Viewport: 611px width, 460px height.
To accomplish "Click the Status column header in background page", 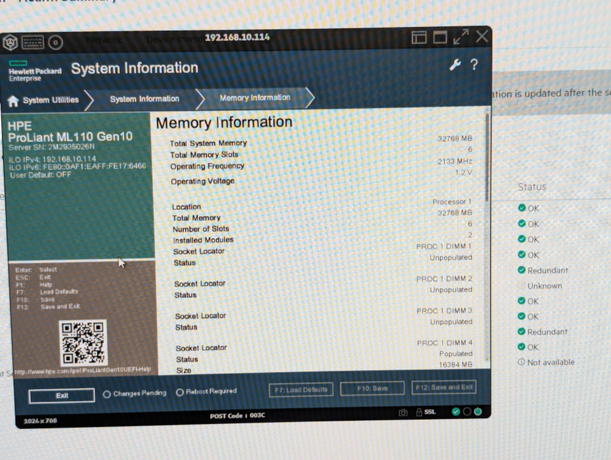I will (532, 187).
